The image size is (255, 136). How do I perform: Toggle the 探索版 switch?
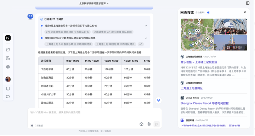[x=33, y=125]
